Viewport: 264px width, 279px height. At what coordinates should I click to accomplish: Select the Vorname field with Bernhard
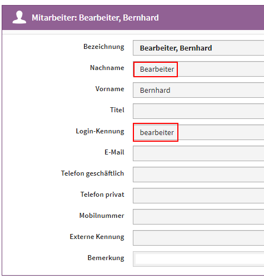click(198, 90)
